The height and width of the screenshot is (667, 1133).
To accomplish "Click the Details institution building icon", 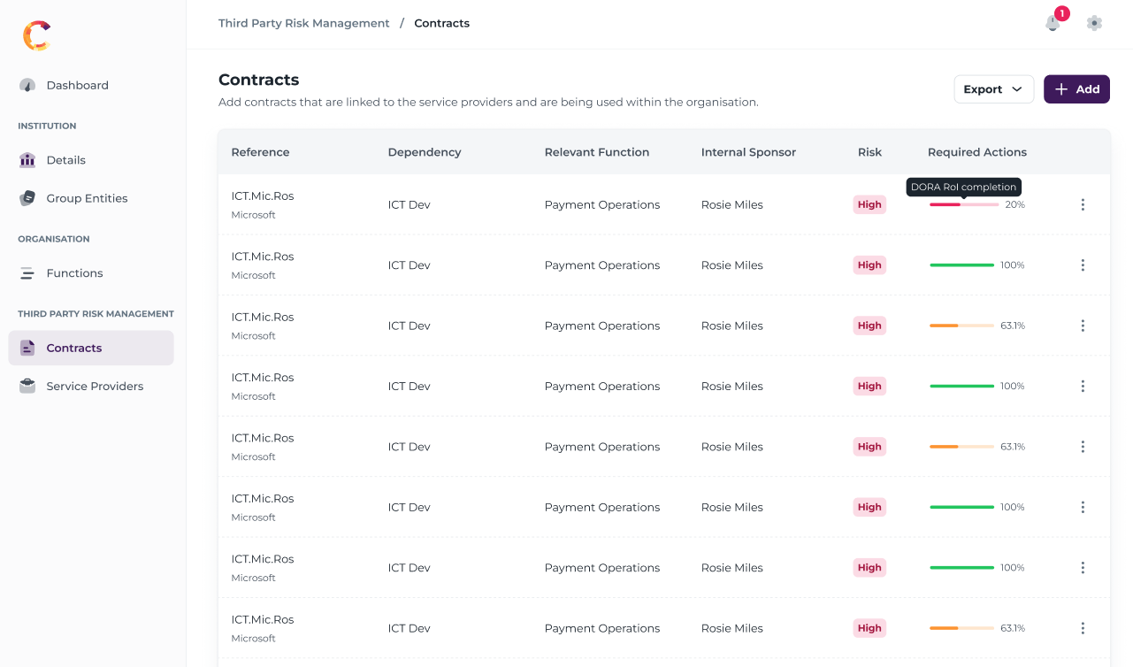I will (27, 160).
